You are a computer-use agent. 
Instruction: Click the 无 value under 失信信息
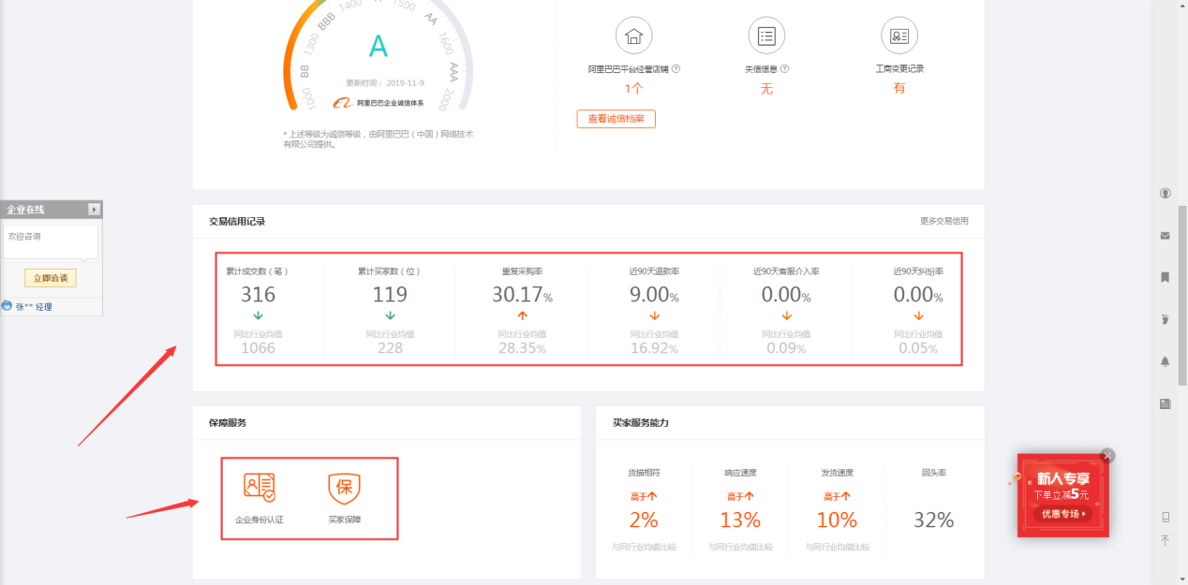pos(766,88)
